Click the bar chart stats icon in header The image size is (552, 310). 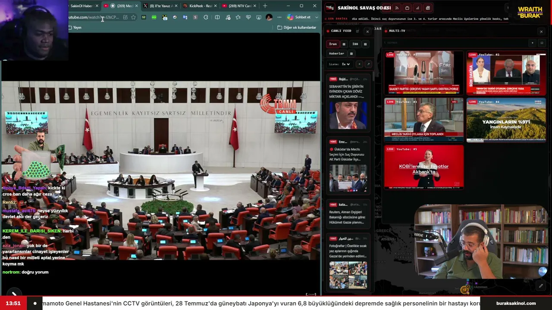click(417, 8)
